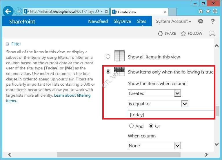Click the browser Forward arrow button
222x160 pixels.
coord(18,12)
